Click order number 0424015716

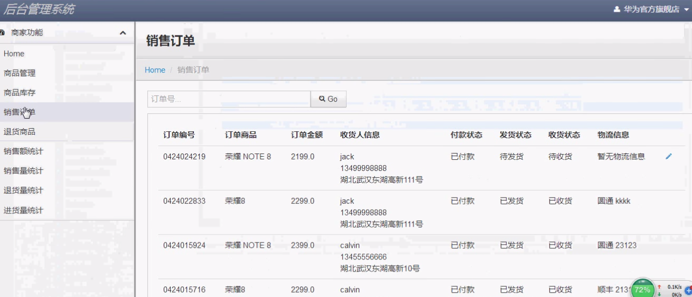[x=184, y=290]
